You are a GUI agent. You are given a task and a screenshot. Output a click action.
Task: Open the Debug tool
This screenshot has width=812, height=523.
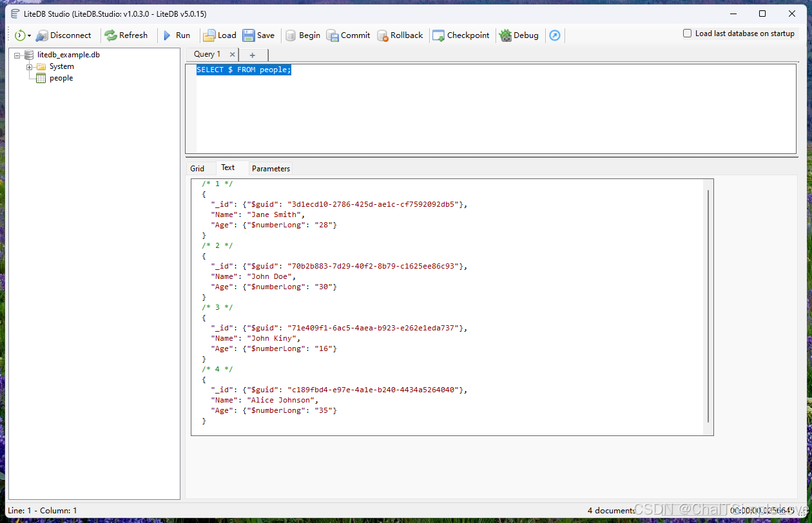(x=519, y=35)
